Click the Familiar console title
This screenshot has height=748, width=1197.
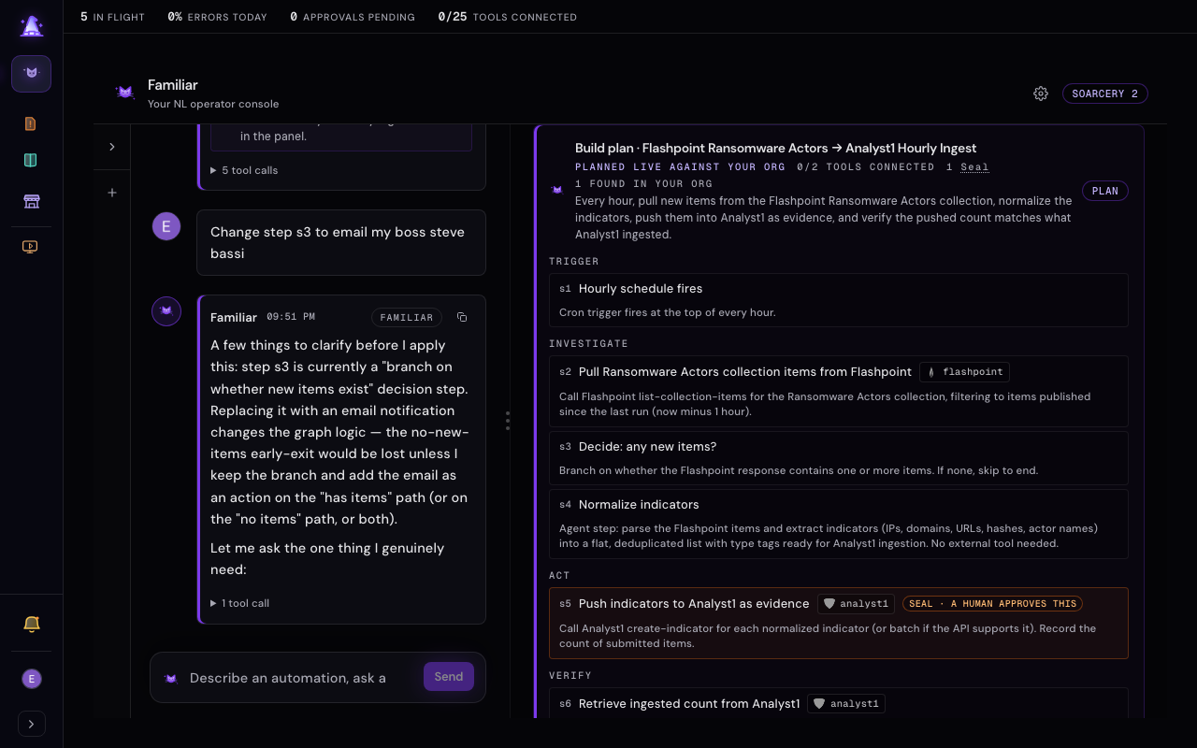coord(173,85)
